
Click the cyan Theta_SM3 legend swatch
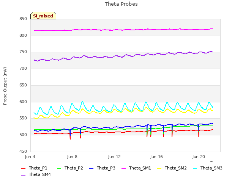point(195,168)
